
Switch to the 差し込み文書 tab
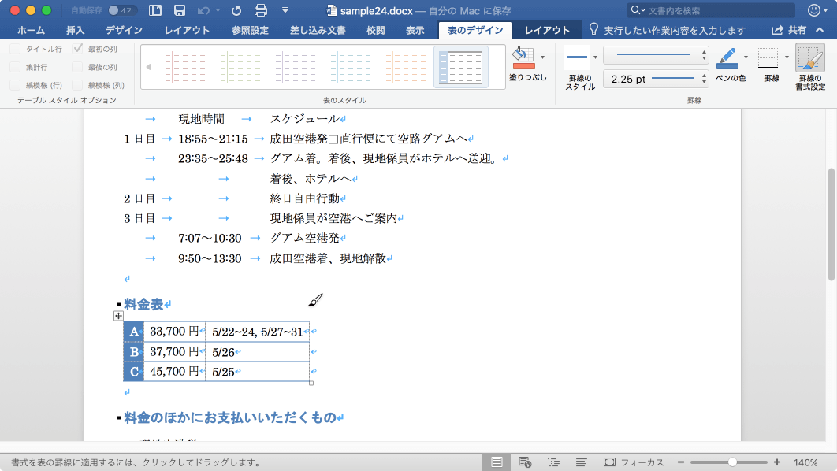pos(318,31)
